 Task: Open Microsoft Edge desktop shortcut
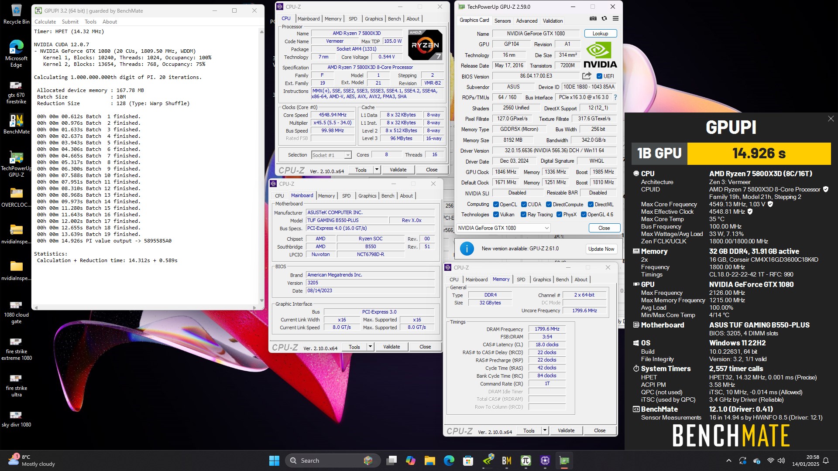[16, 53]
